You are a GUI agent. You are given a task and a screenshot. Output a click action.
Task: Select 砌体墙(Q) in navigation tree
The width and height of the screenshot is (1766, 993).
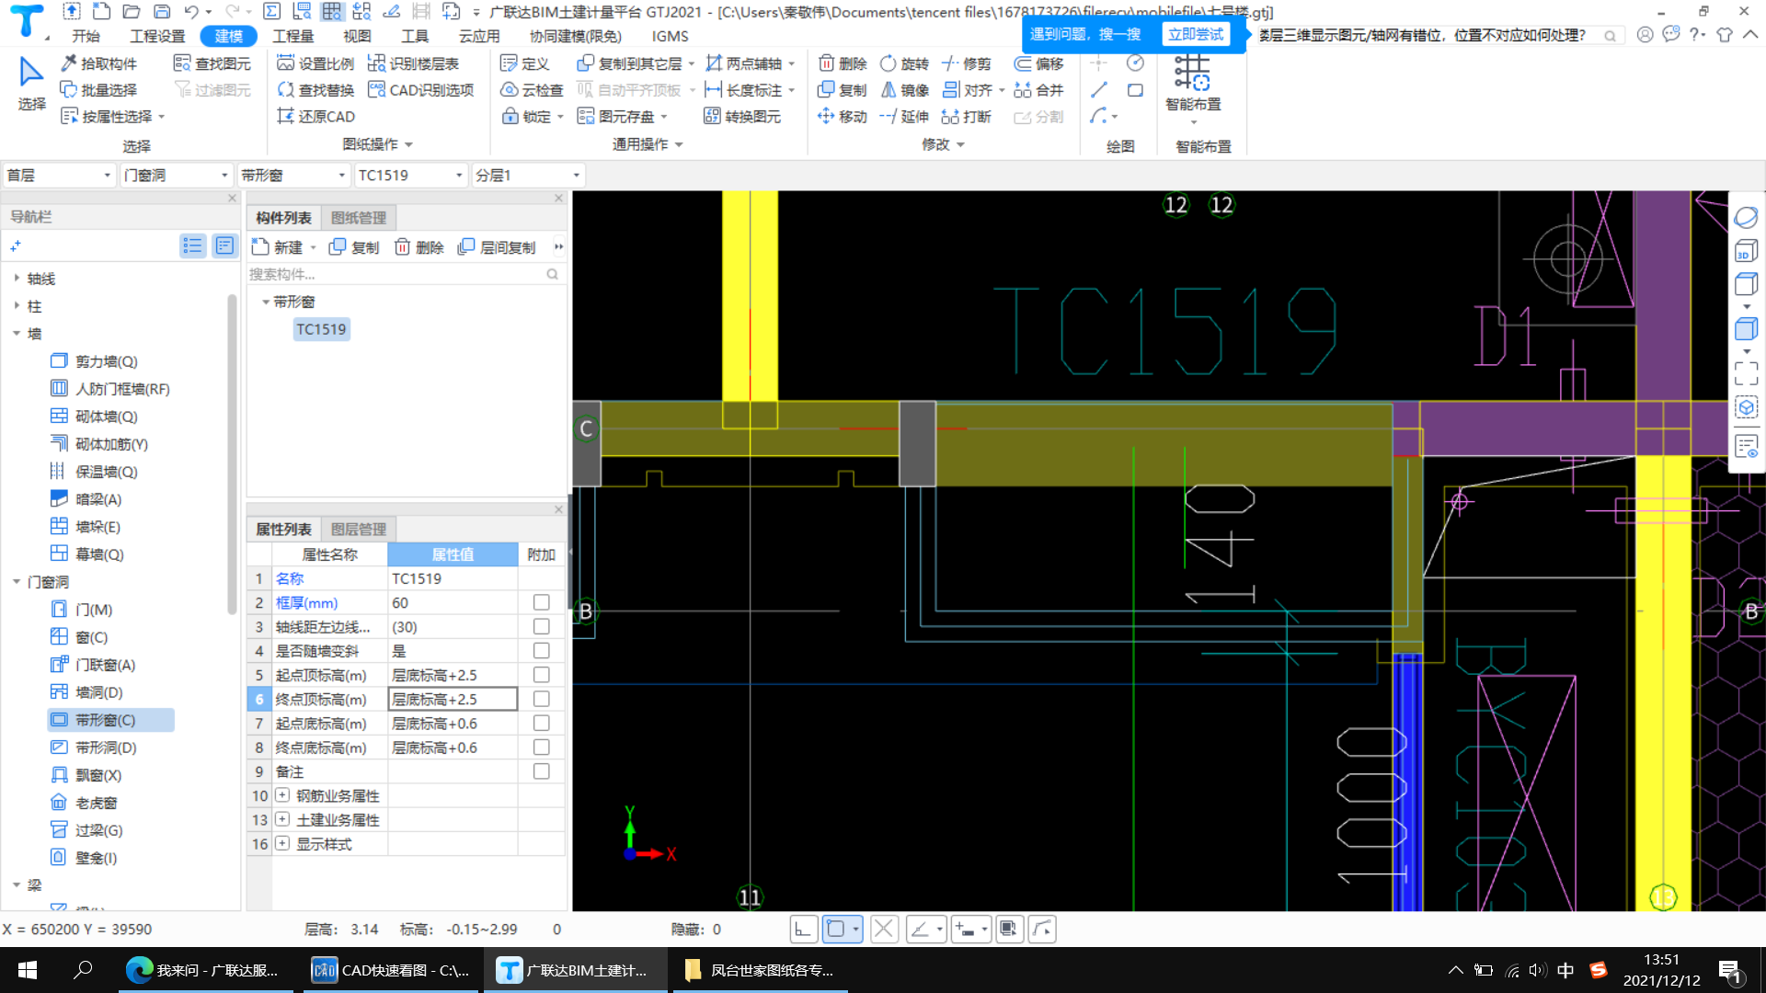tap(95, 417)
